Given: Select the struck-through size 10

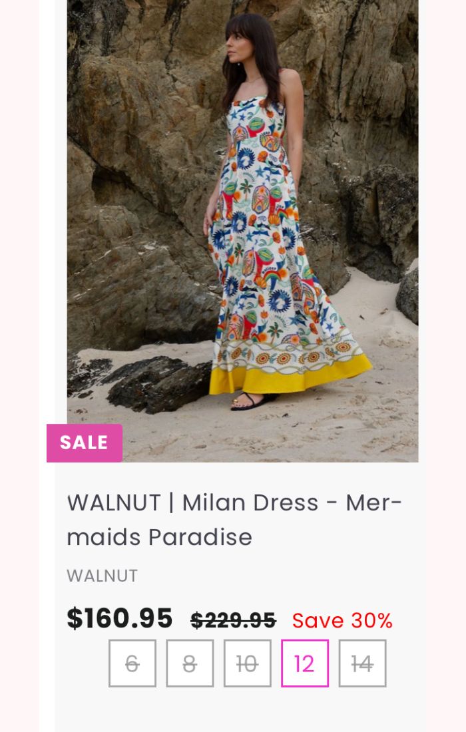Looking at the screenshot, I should pos(248,663).
